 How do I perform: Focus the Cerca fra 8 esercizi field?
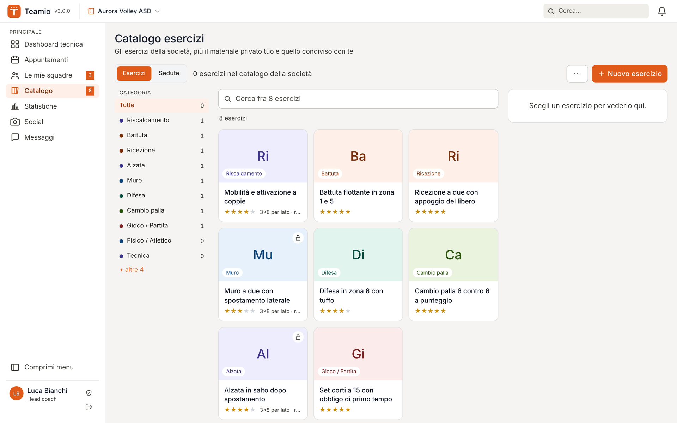pos(358,99)
